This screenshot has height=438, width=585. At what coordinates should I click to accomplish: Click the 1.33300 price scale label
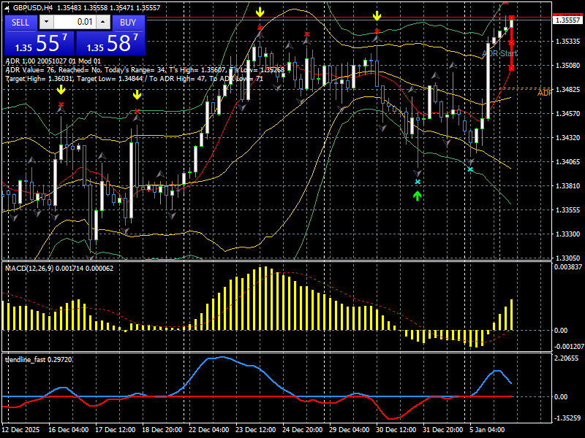tap(567, 234)
